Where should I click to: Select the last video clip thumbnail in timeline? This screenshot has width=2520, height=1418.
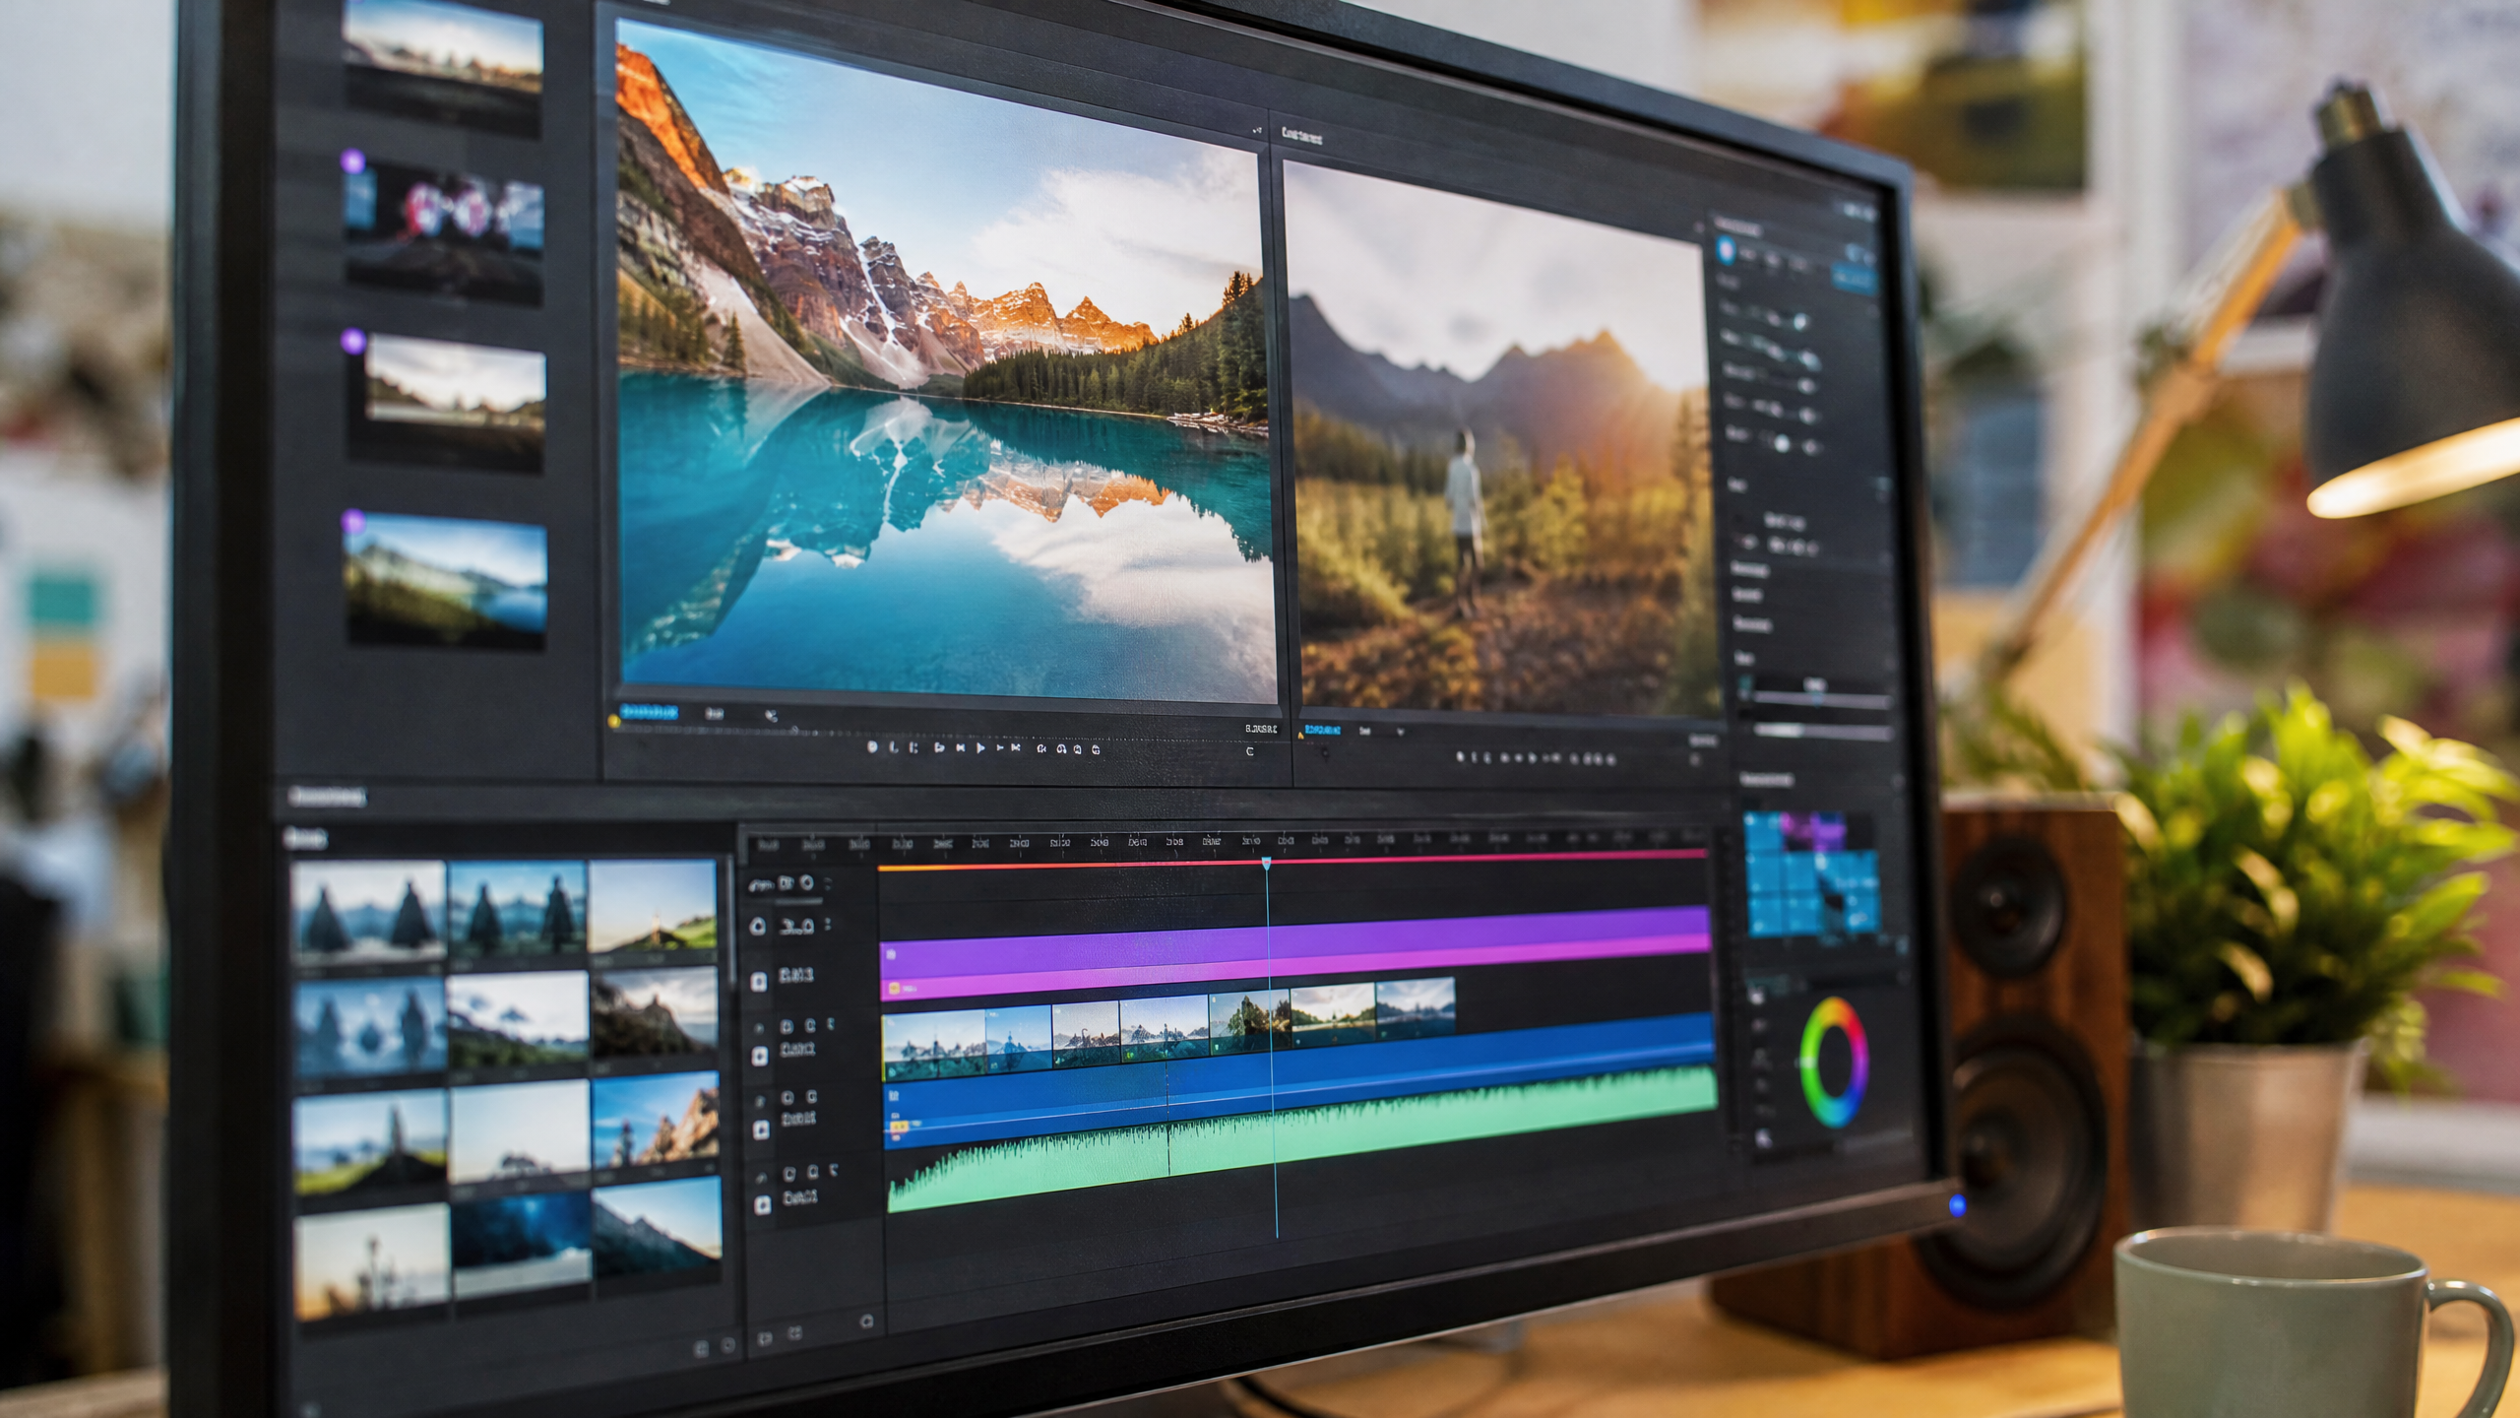[x=1415, y=1007]
